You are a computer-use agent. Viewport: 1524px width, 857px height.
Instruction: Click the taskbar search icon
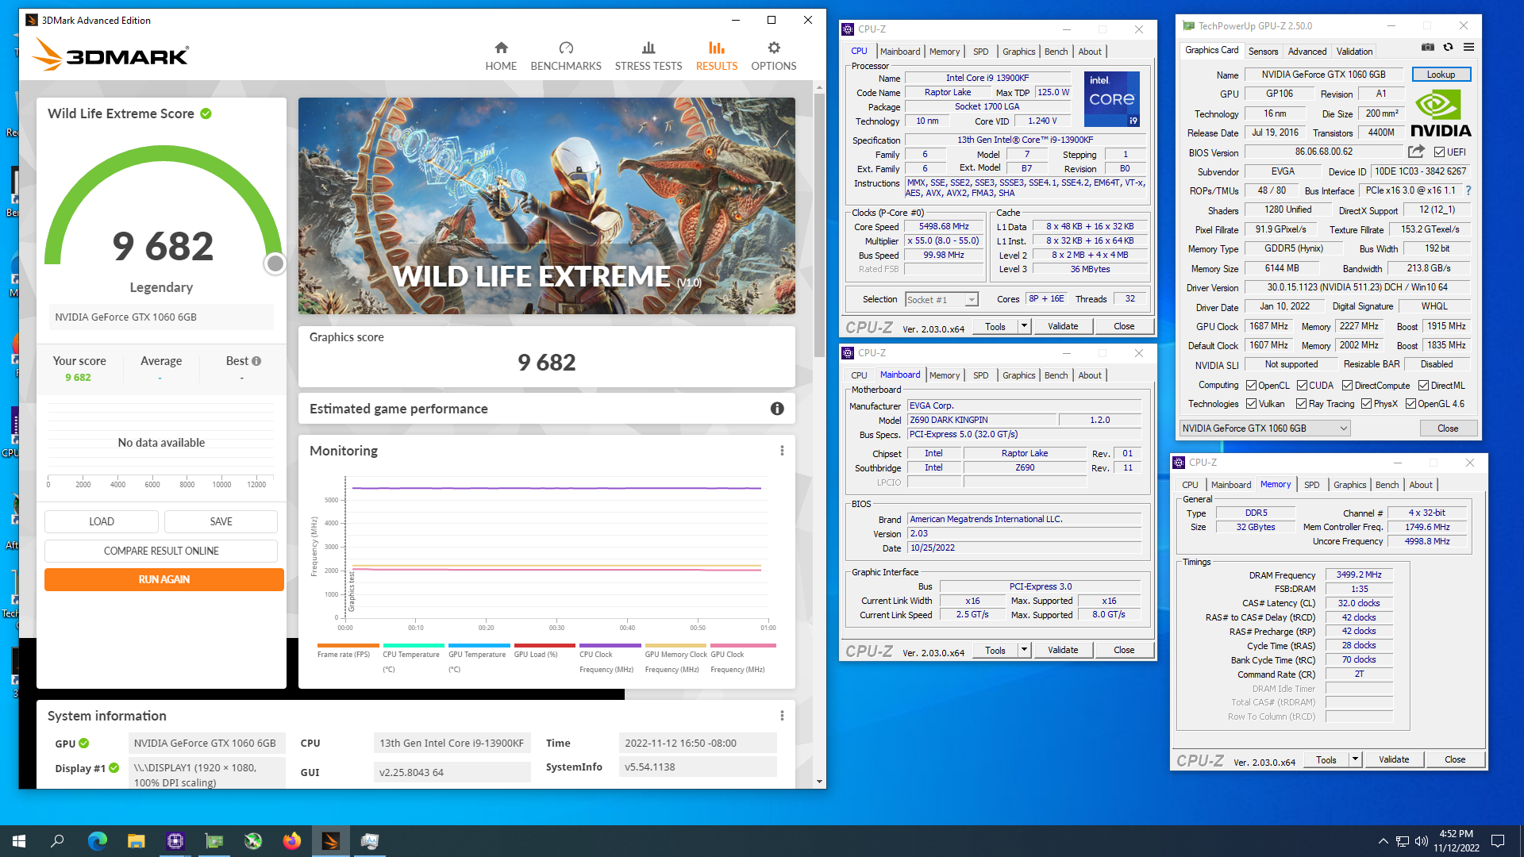57,841
